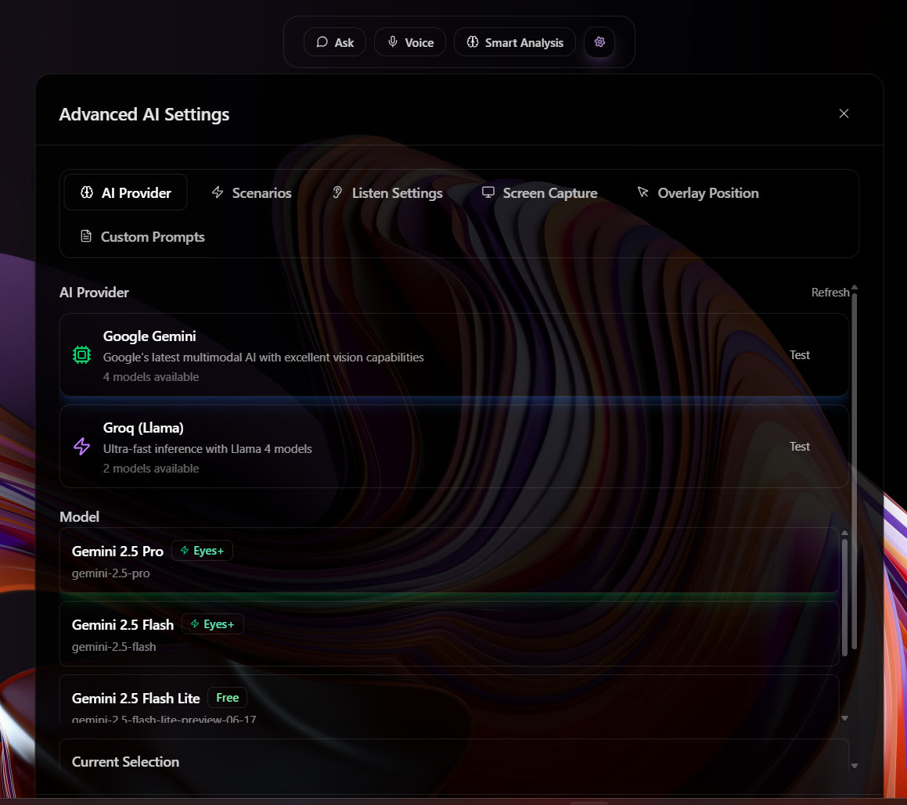Open the Scenarios tab

point(252,192)
